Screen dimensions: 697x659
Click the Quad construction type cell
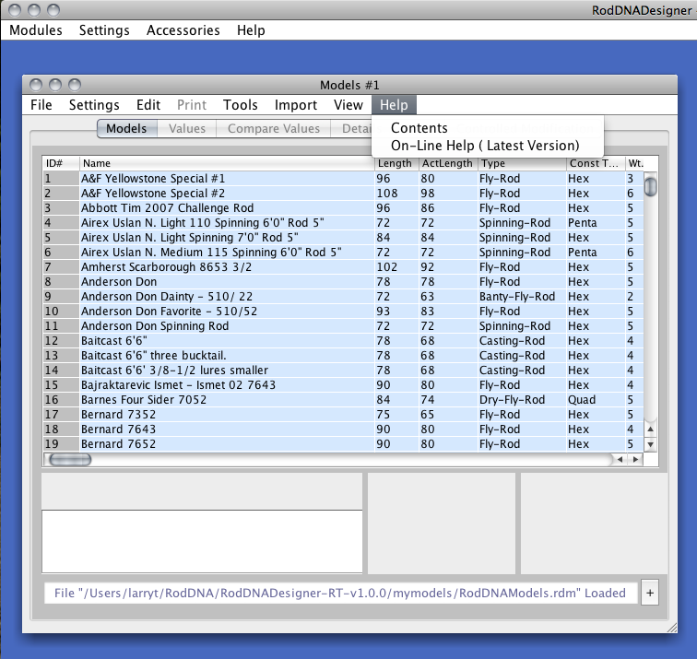point(596,399)
